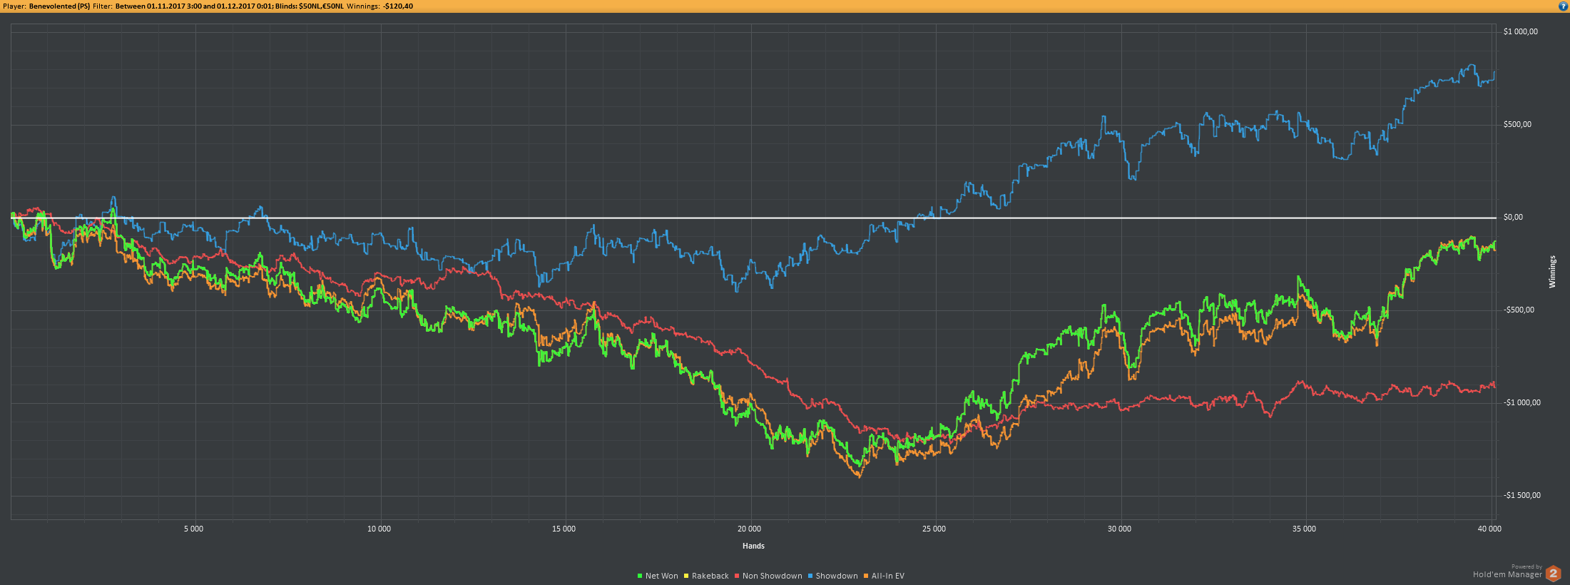Click the filter date range text in header

point(194,6)
